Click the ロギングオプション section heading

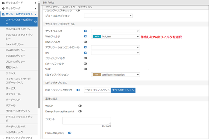click(x=56, y=83)
